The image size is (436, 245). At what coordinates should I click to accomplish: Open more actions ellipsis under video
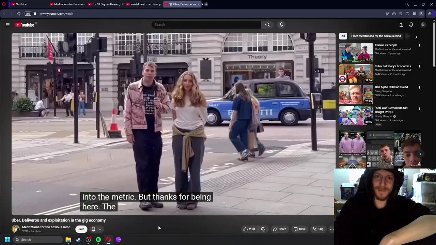tap(332, 229)
